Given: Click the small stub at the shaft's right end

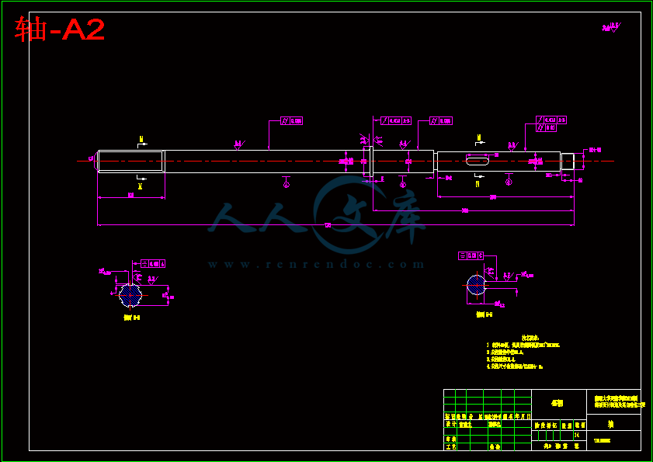Looking at the screenshot, I should click(x=568, y=162).
